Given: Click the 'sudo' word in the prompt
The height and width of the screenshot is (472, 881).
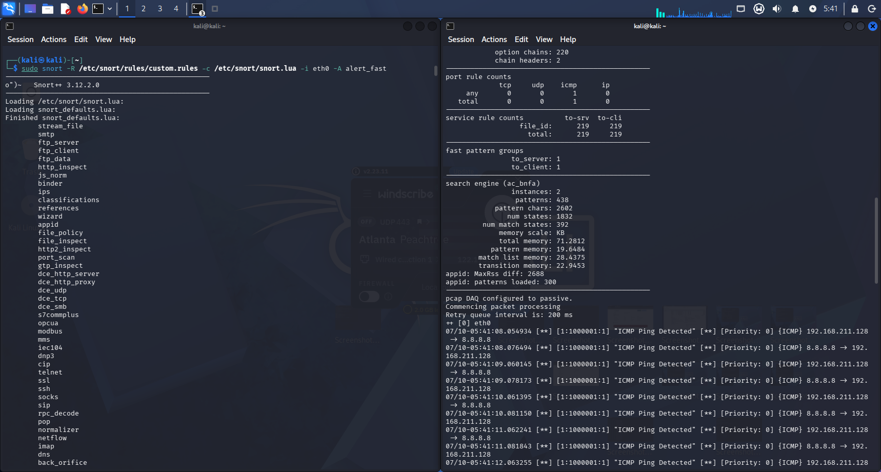Looking at the screenshot, I should coord(30,68).
